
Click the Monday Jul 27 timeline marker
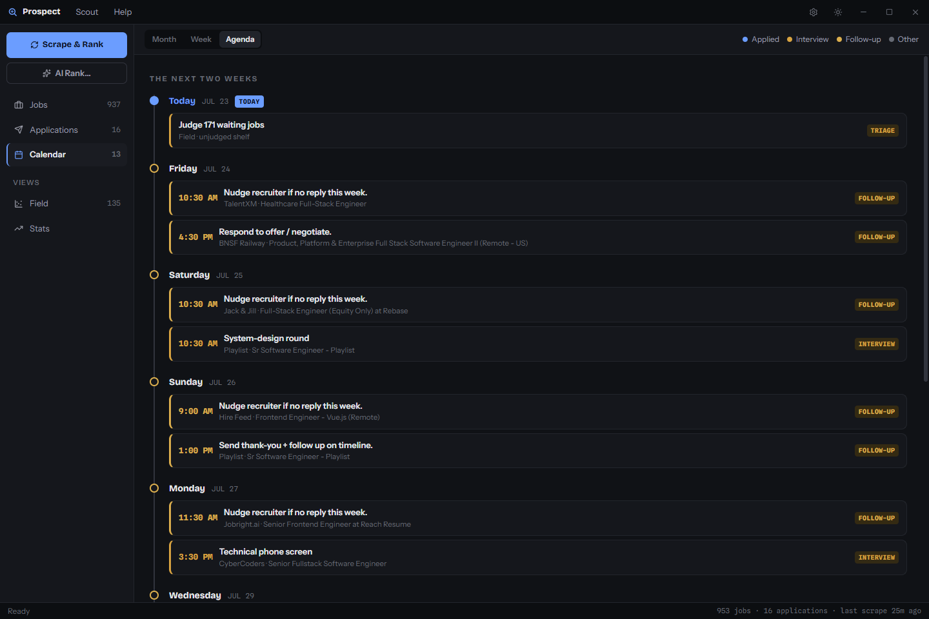(x=154, y=488)
